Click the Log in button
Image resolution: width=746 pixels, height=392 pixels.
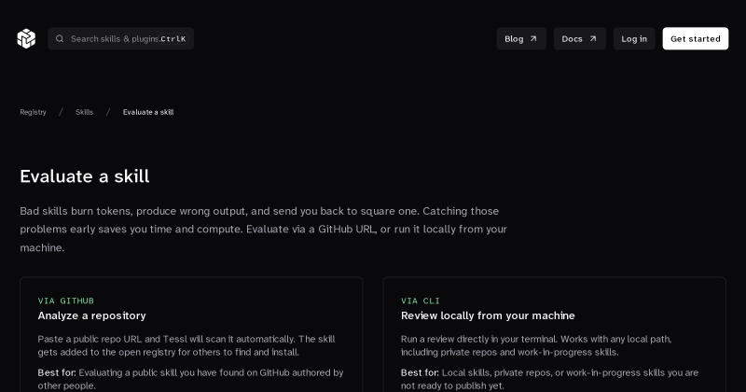634,38
